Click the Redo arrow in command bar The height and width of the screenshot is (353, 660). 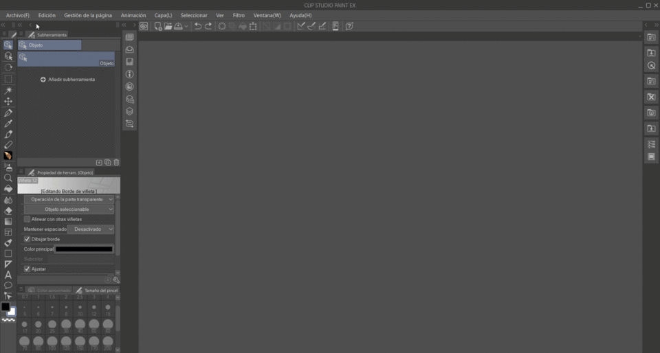click(x=208, y=26)
